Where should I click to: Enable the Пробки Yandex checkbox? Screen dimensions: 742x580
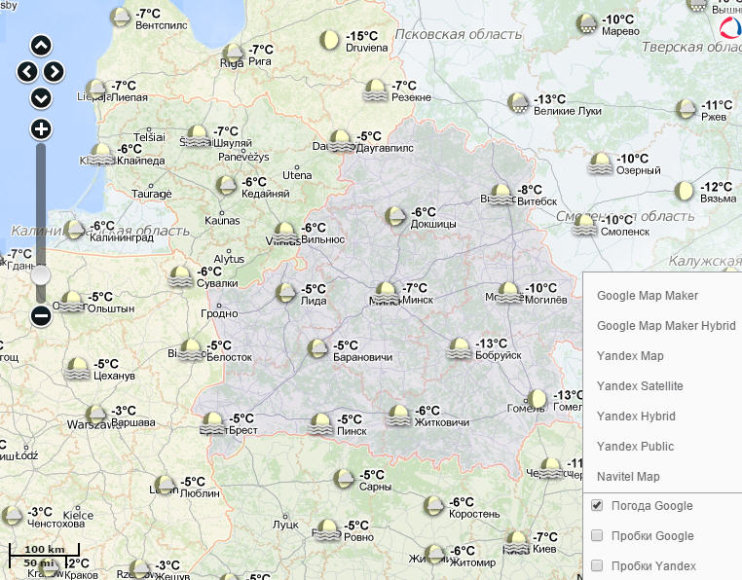tap(597, 566)
